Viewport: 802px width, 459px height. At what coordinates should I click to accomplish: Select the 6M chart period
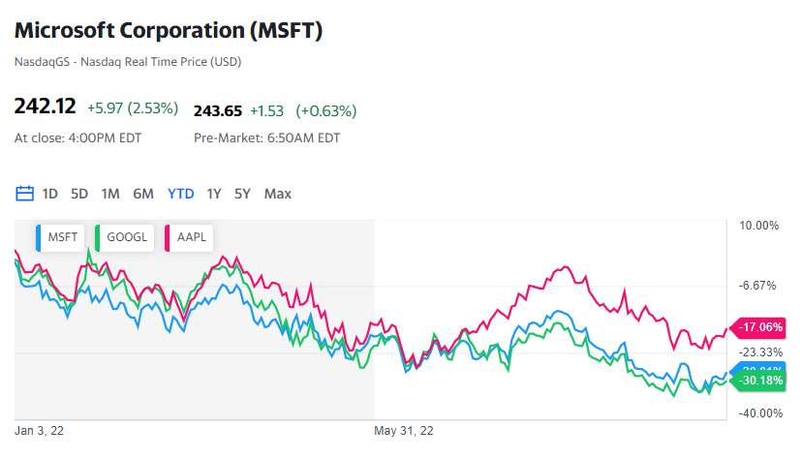pos(143,194)
